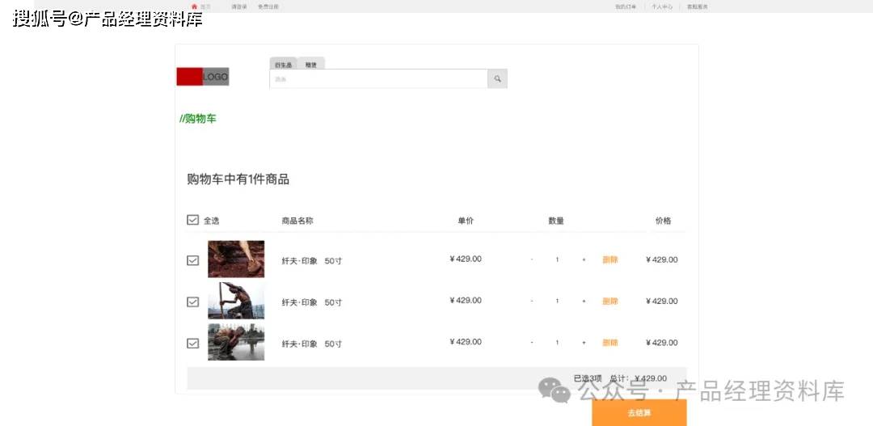Decrease quantity of the second product

click(532, 302)
